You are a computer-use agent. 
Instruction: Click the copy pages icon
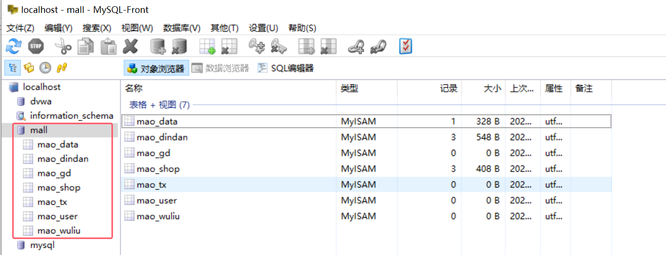point(86,46)
